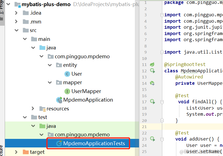Click the green java test folder icon
This screenshot has width=223, height=156.
42,126
